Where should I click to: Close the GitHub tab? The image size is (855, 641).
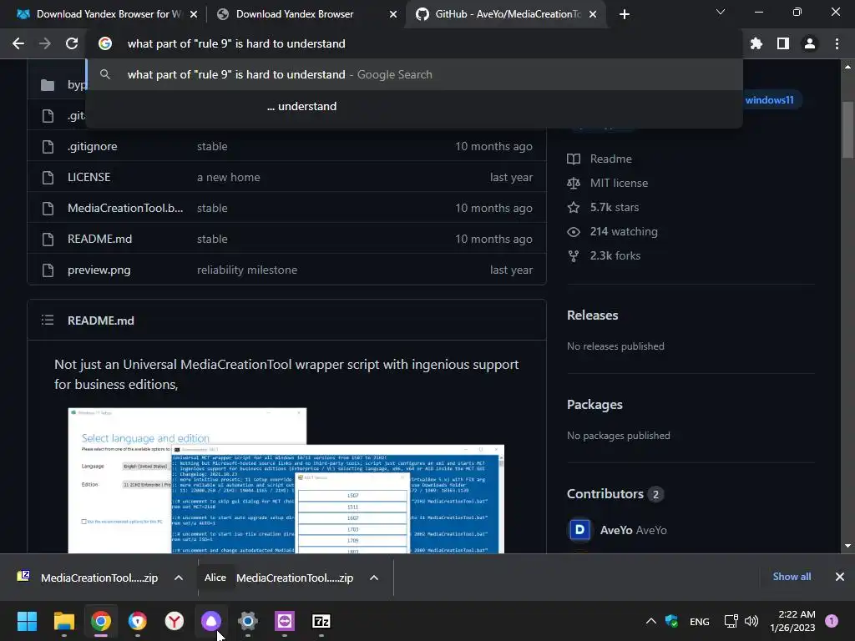[593, 14]
